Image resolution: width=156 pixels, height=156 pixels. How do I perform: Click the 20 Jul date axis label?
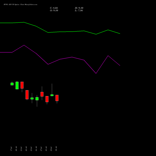point(16,149)
